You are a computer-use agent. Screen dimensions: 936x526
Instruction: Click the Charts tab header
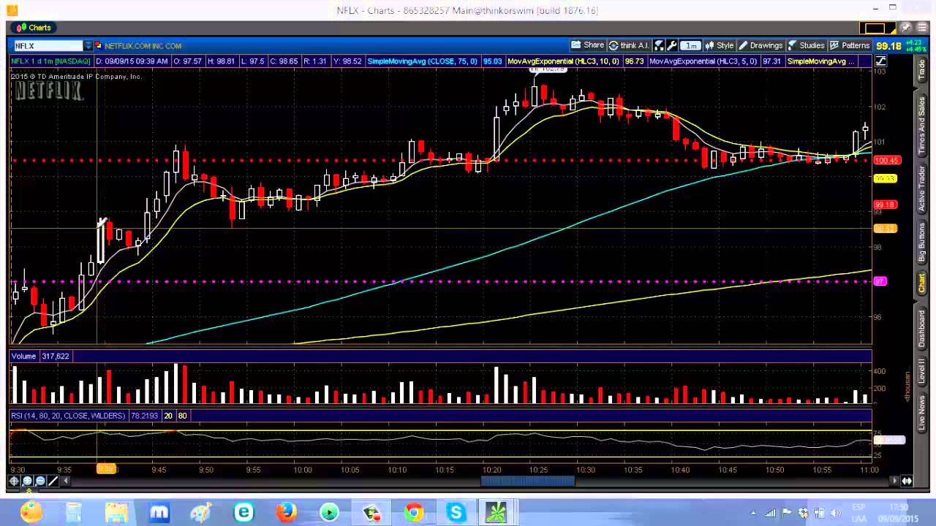34,28
